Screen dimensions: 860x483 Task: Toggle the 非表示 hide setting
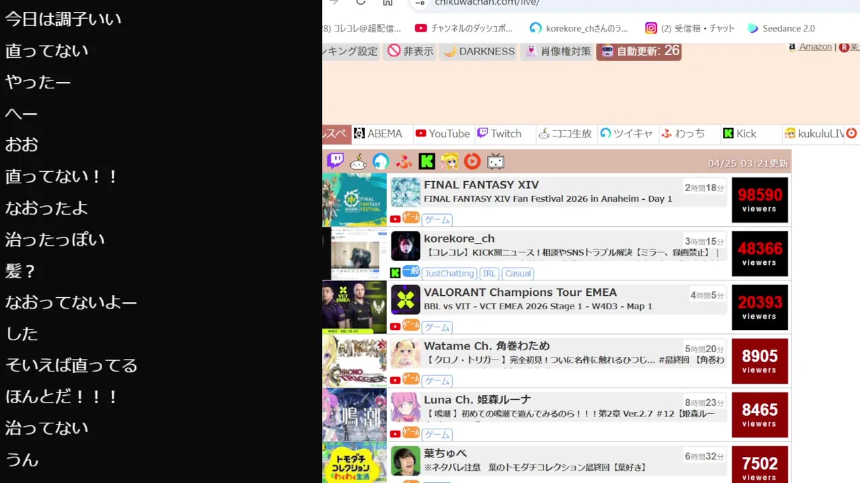click(x=410, y=51)
